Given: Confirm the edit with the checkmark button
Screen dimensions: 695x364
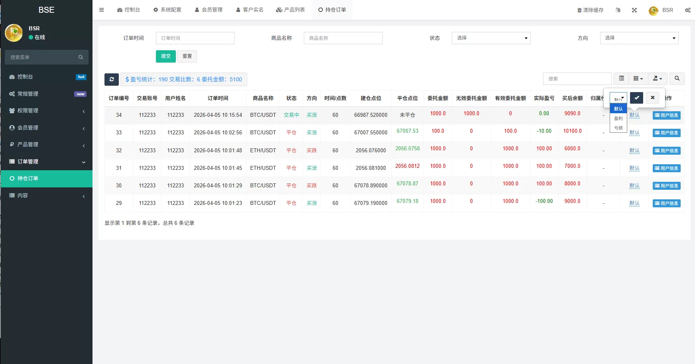Looking at the screenshot, I should [x=636, y=98].
